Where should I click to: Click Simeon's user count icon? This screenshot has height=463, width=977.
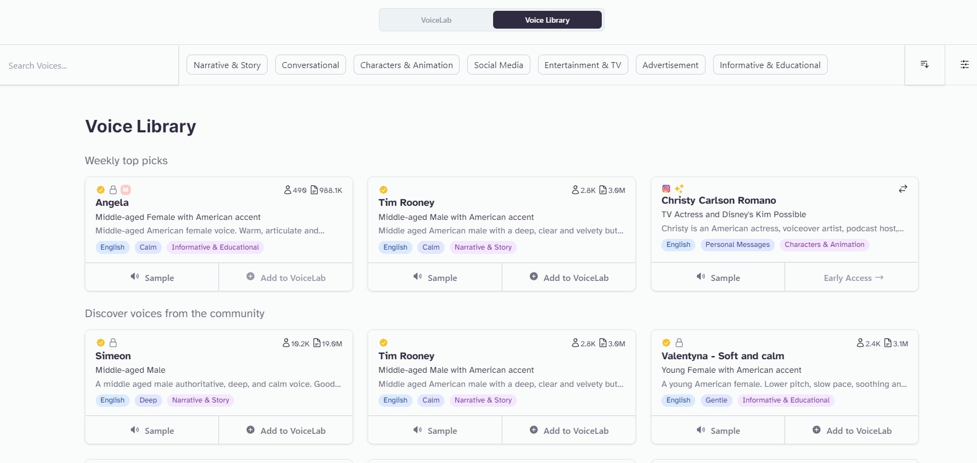(286, 343)
